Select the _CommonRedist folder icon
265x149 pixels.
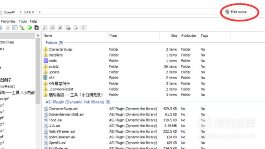tap(46, 89)
